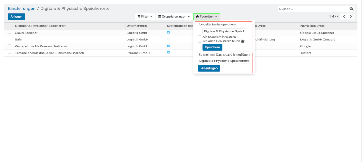Image resolution: width=362 pixels, height=162 pixels.
Task: Enable 'Als Standard benutzen' checkbox
Action: pyautogui.click(x=200, y=37)
